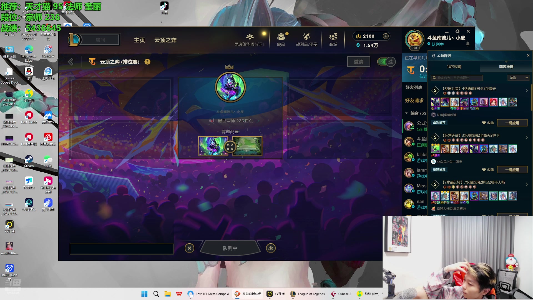The height and width of the screenshot is (300, 533).
Task: Apply 运营天使 comp with 一键应用
Action: click(512, 170)
